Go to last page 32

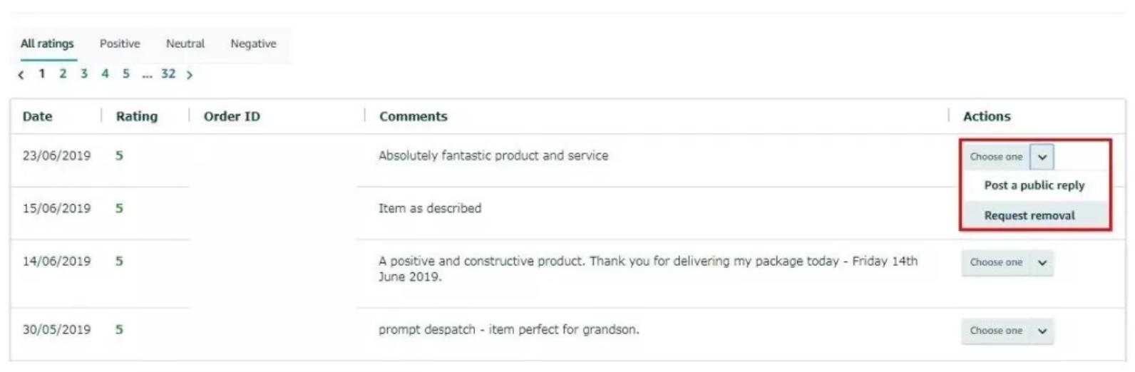click(x=168, y=74)
